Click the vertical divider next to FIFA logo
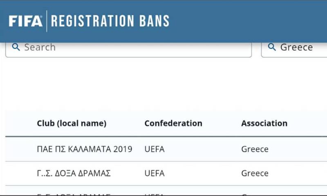327x196 pixels. click(47, 21)
